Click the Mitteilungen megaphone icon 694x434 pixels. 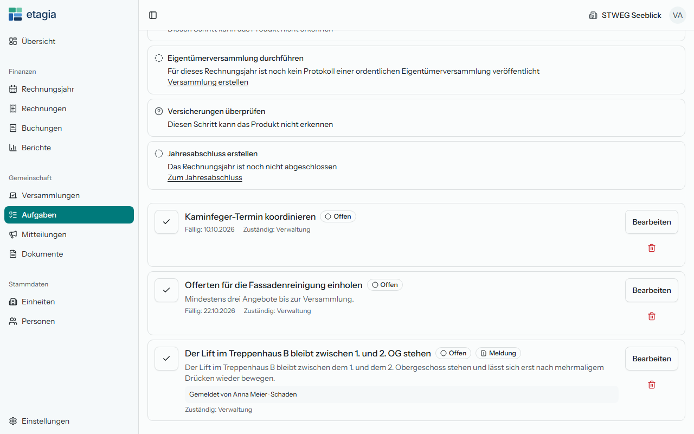click(x=13, y=234)
